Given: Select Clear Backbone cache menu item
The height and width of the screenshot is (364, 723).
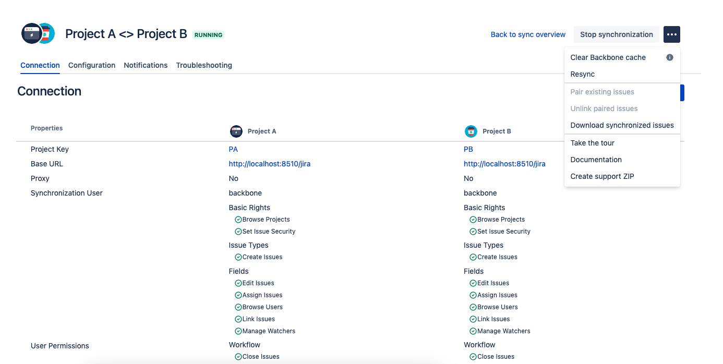Looking at the screenshot, I should click(608, 57).
